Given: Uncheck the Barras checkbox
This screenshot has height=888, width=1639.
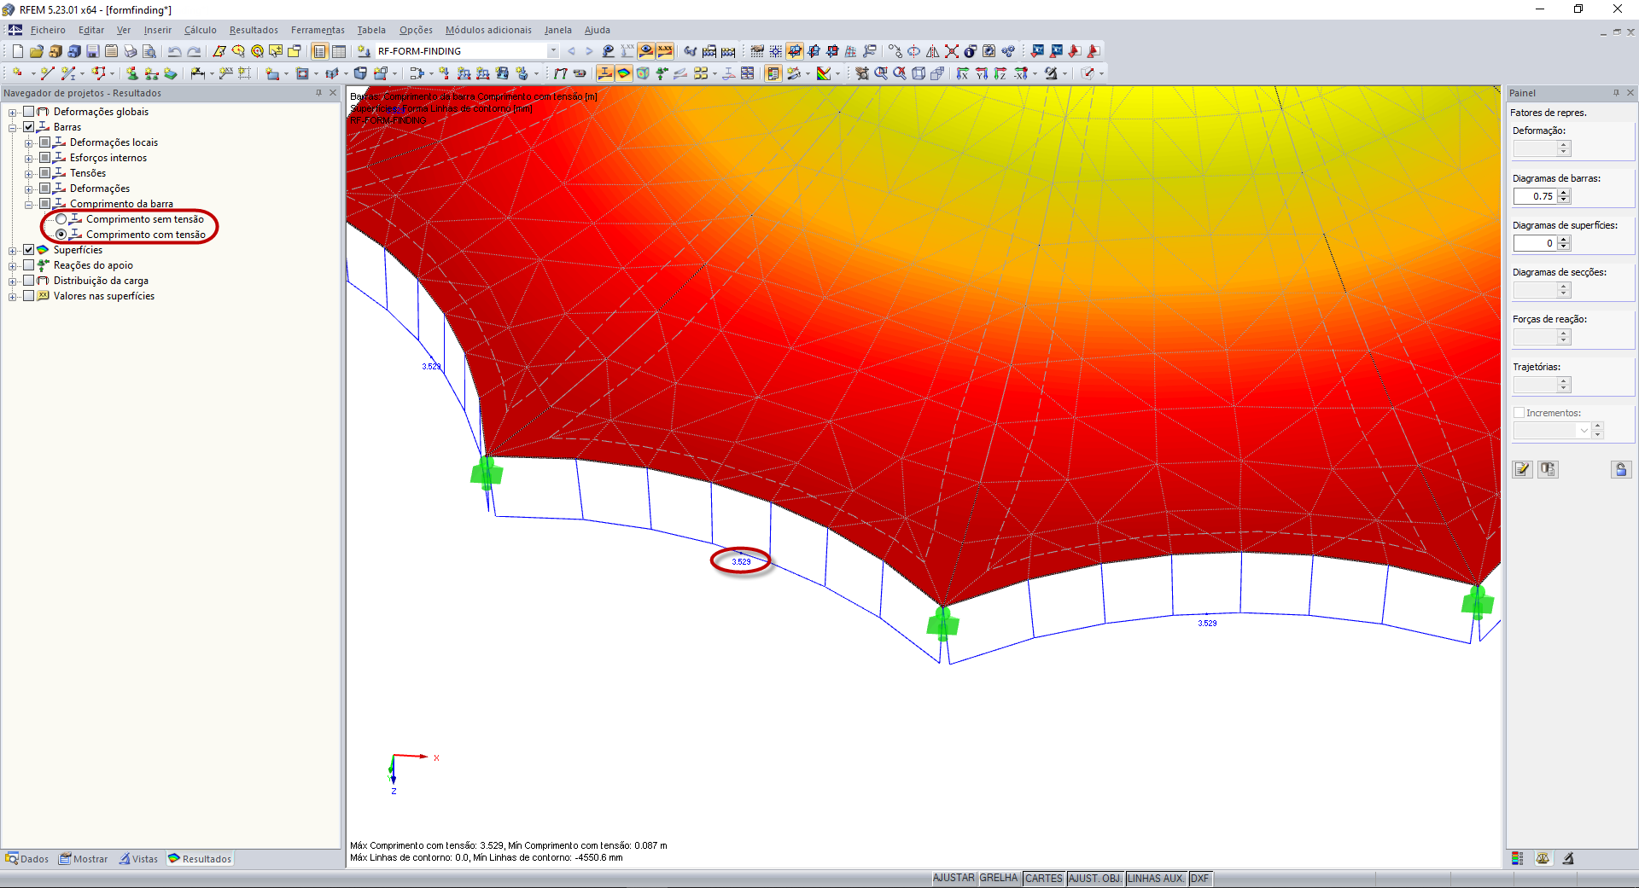Looking at the screenshot, I should (x=28, y=127).
